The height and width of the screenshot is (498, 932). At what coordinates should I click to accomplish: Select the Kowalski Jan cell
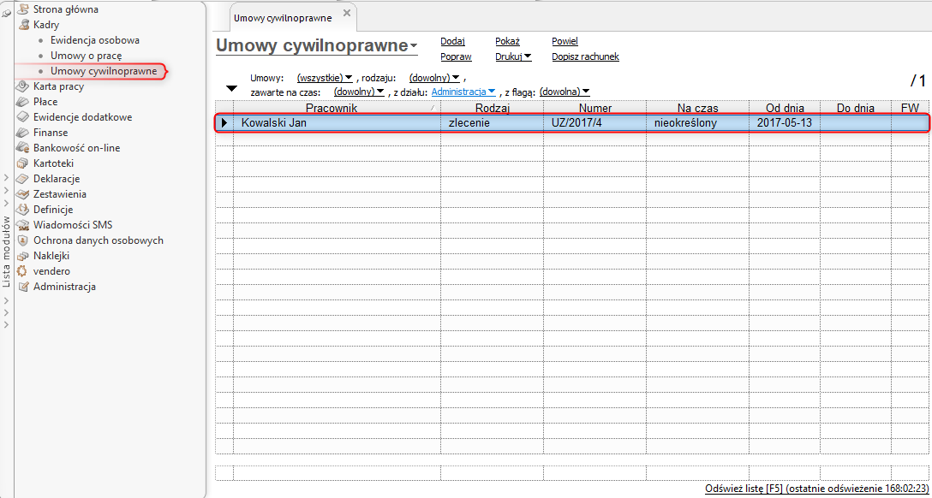tap(337, 123)
